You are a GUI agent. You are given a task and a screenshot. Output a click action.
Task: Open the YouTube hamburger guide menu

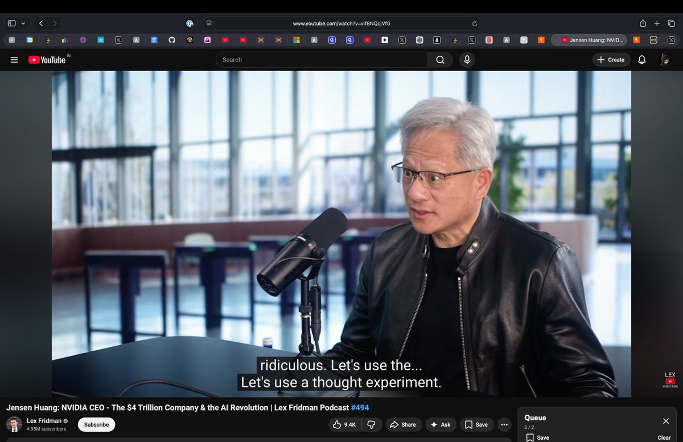tap(14, 60)
